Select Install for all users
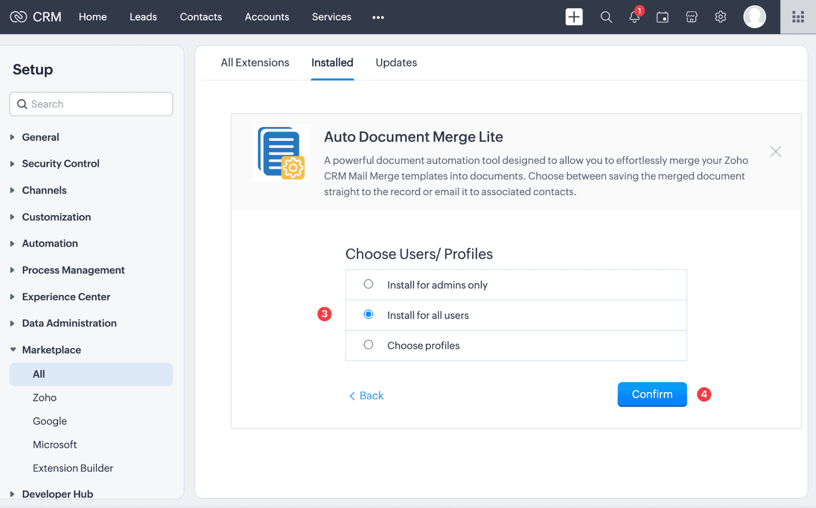 click(368, 315)
